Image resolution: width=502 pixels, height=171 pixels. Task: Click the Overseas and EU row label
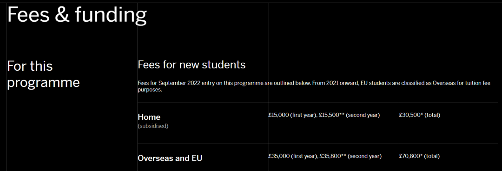point(170,158)
